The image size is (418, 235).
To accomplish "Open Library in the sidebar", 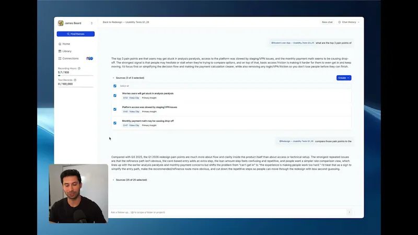I will click(65, 51).
